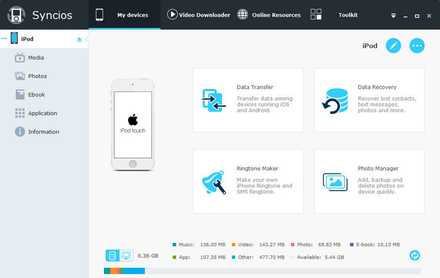Refresh the storage information

pyautogui.click(x=415, y=255)
